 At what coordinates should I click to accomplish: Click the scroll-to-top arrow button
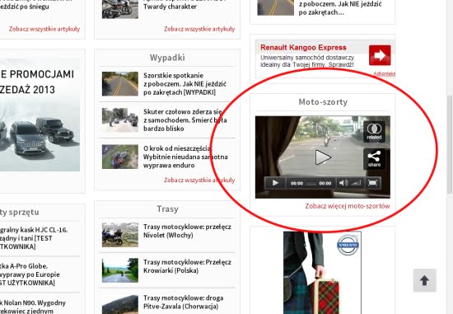coord(424,280)
